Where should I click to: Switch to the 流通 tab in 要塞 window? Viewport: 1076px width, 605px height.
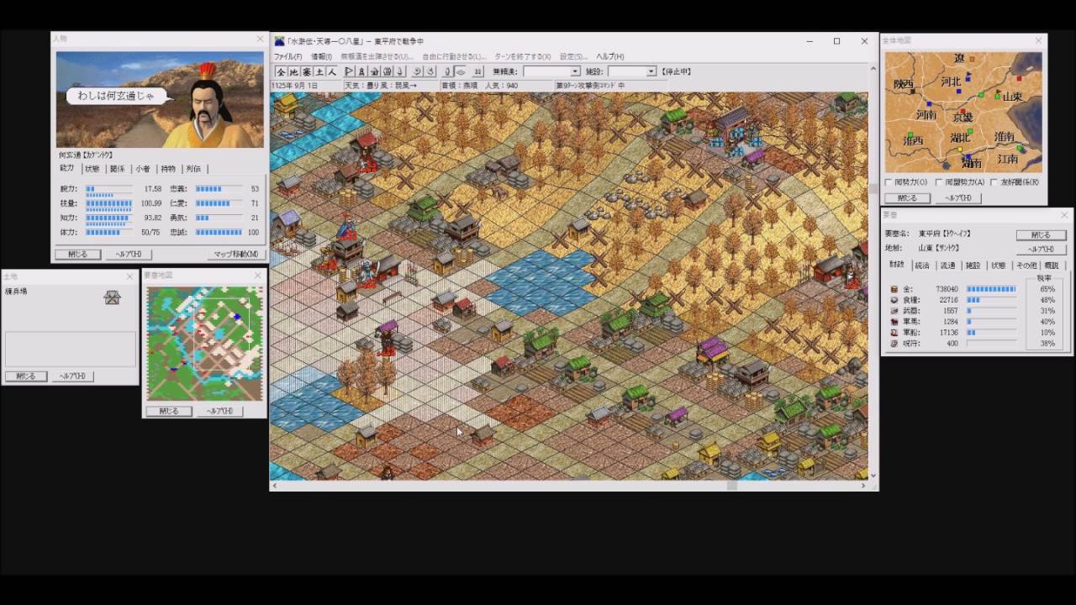pos(947,266)
